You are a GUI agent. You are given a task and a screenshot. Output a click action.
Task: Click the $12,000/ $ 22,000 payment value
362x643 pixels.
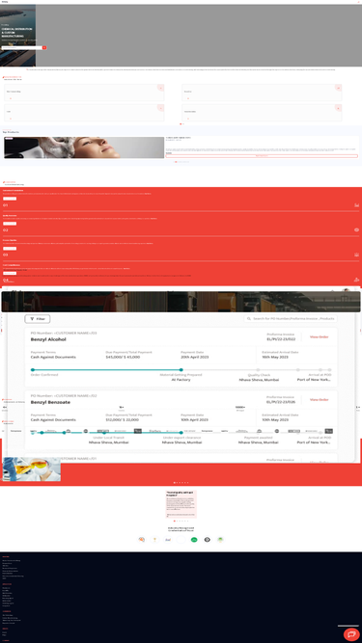coord(122,420)
